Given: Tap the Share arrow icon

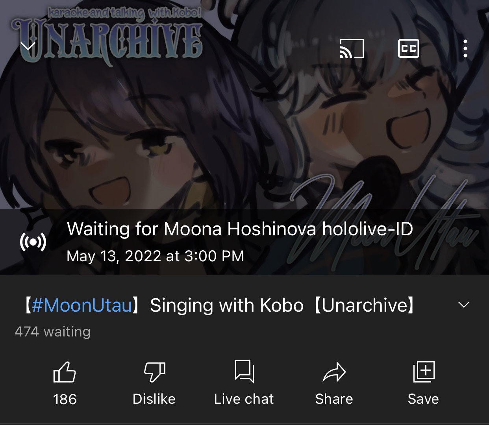Looking at the screenshot, I should pyautogui.click(x=334, y=372).
